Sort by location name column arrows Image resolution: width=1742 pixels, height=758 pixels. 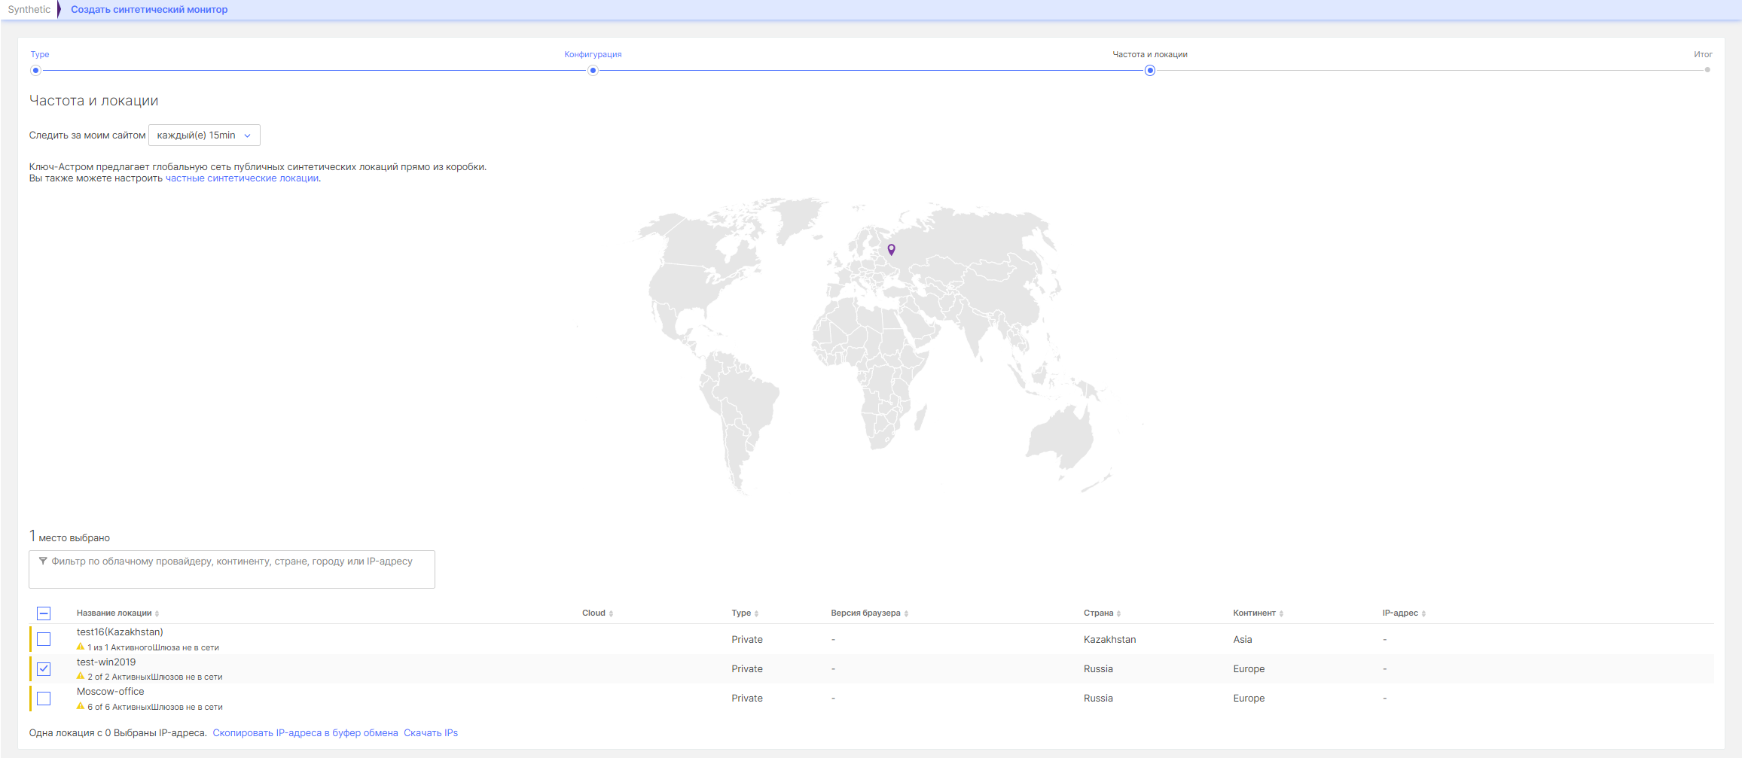[x=157, y=613]
